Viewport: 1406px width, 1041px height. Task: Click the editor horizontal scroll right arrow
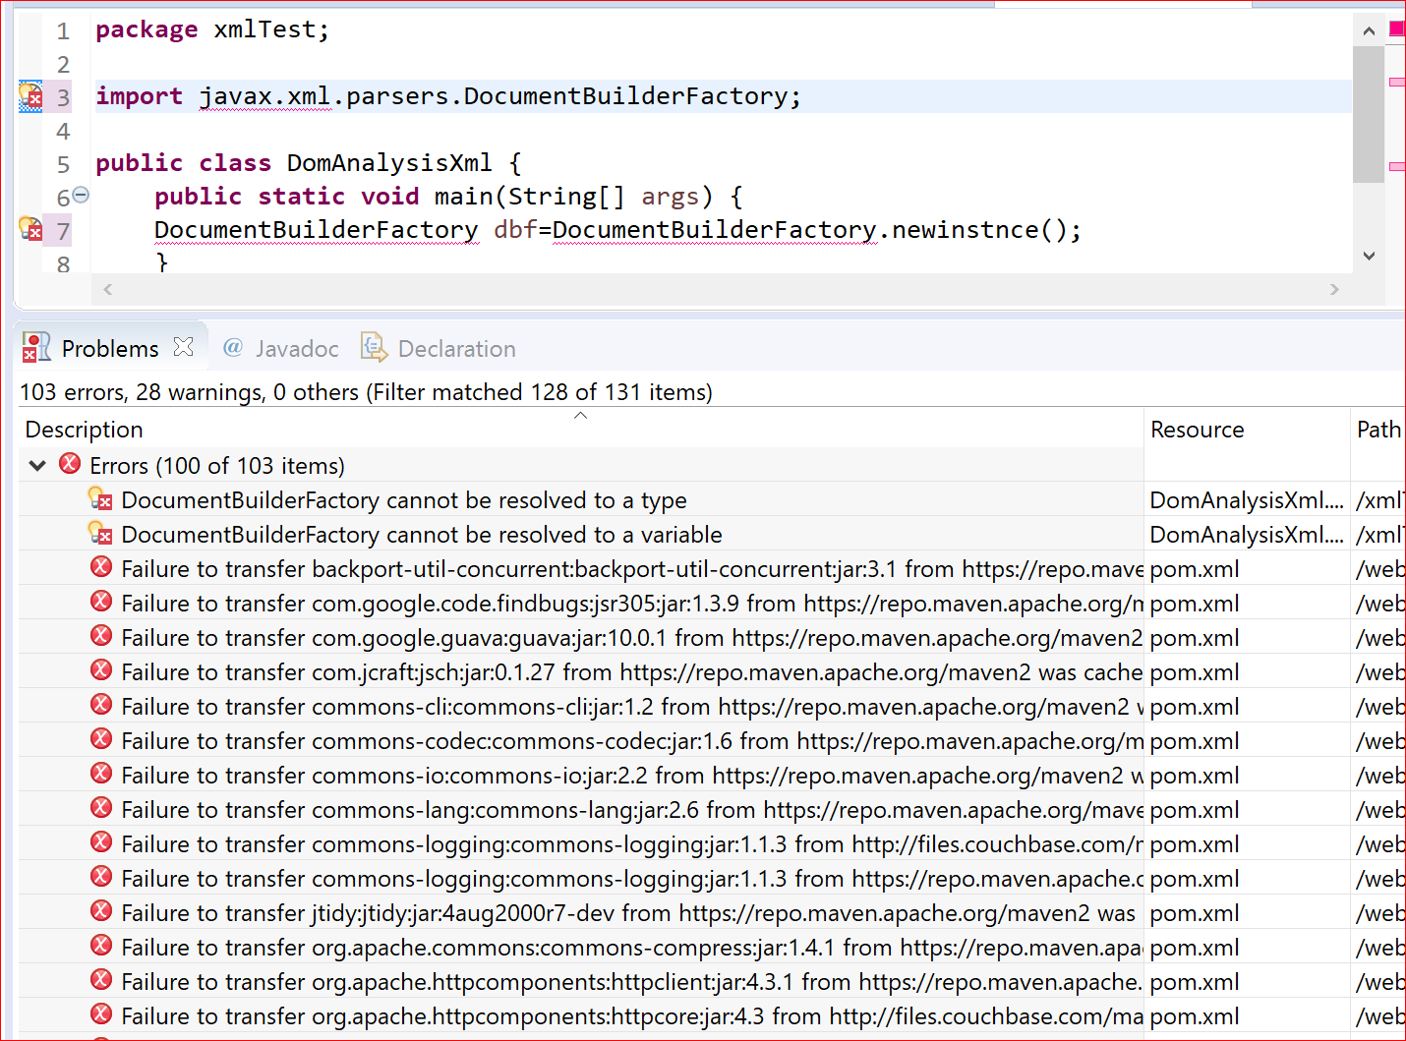(1334, 289)
